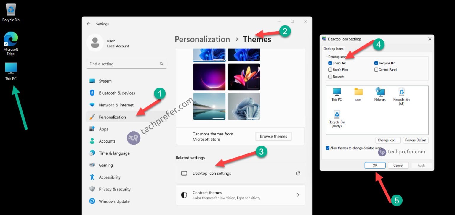
Task: Click the back arrow in Settings
Action: (x=89, y=24)
